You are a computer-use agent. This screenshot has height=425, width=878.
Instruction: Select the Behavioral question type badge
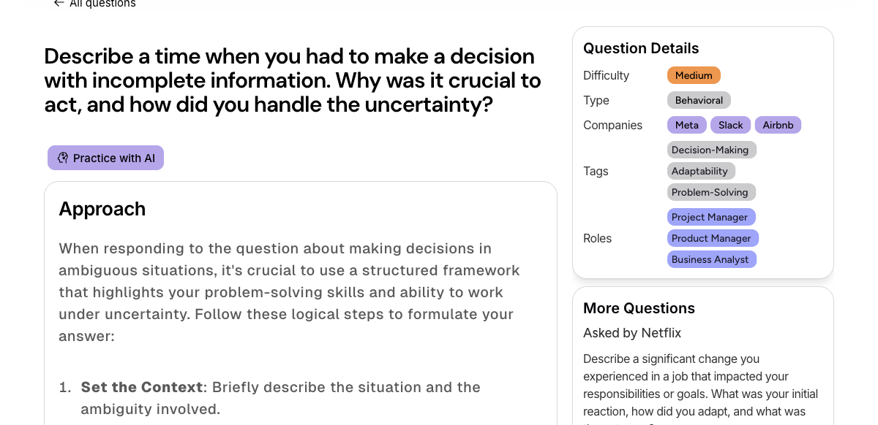(x=699, y=100)
